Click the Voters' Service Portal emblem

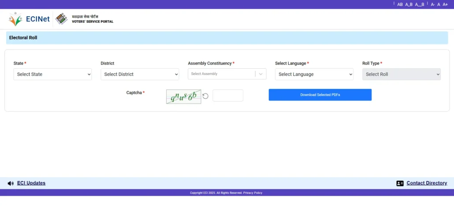click(x=62, y=19)
